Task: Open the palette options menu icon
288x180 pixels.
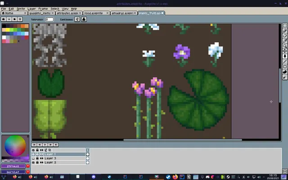Action: pyautogui.click(x=20, y=19)
